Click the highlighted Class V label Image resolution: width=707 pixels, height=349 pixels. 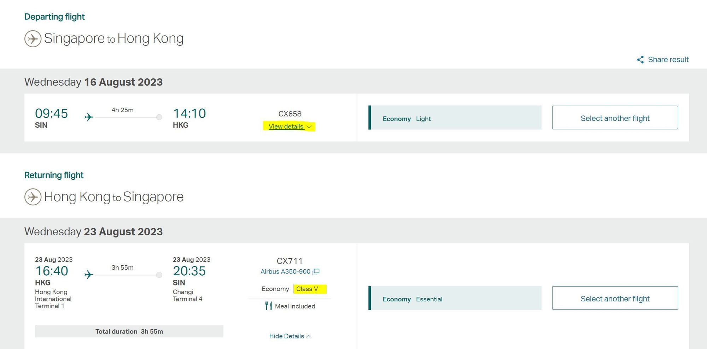307,289
